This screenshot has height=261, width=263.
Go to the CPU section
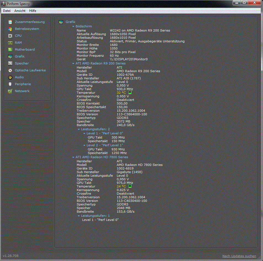pyautogui.click(x=18, y=36)
